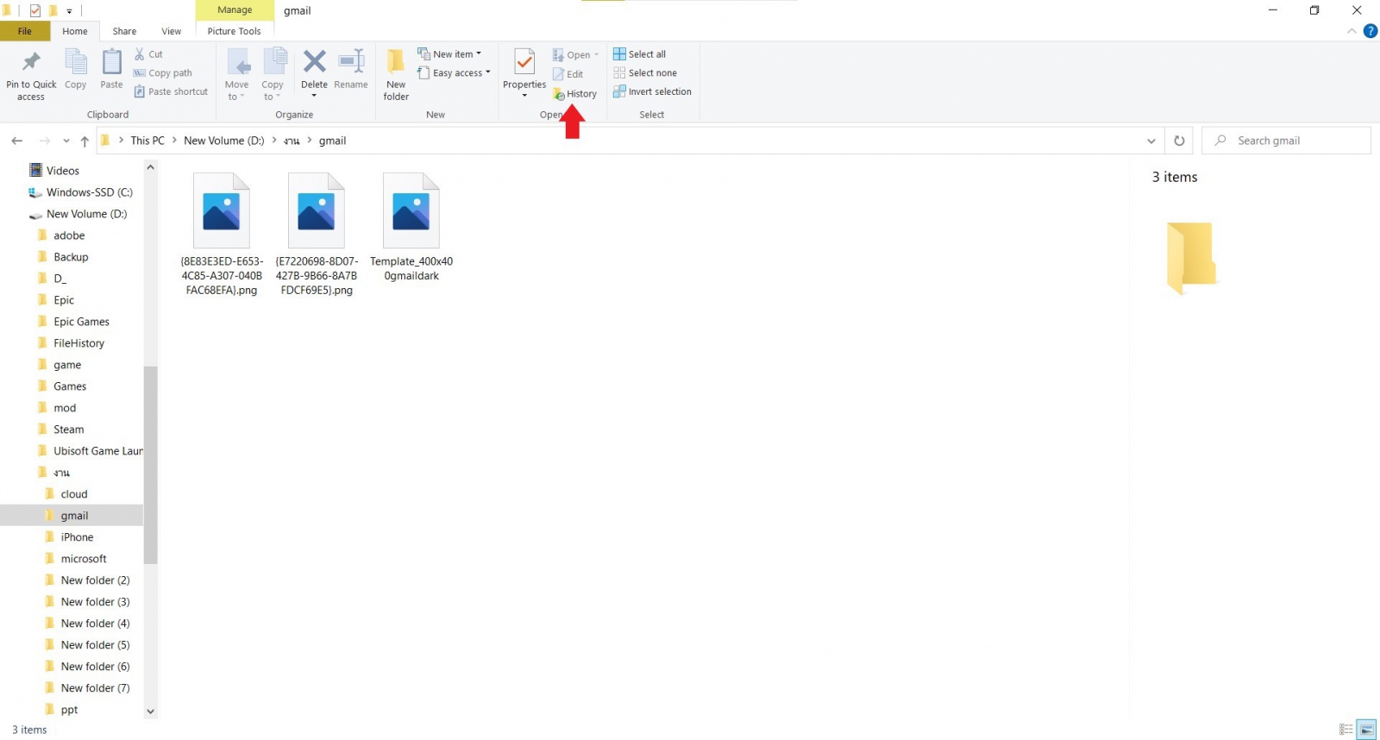Cut the selected item
Screen dimensions: 1380x740
coord(148,54)
